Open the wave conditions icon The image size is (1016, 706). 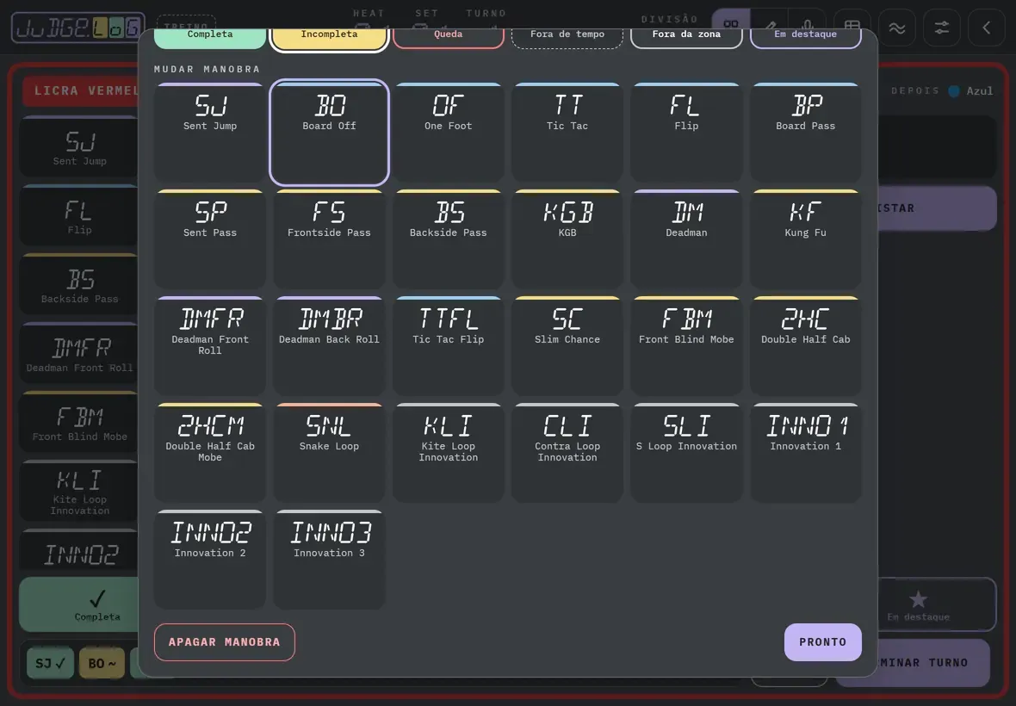tap(897, 28)
